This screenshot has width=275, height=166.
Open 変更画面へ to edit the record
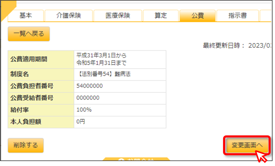tap(247, 145)
